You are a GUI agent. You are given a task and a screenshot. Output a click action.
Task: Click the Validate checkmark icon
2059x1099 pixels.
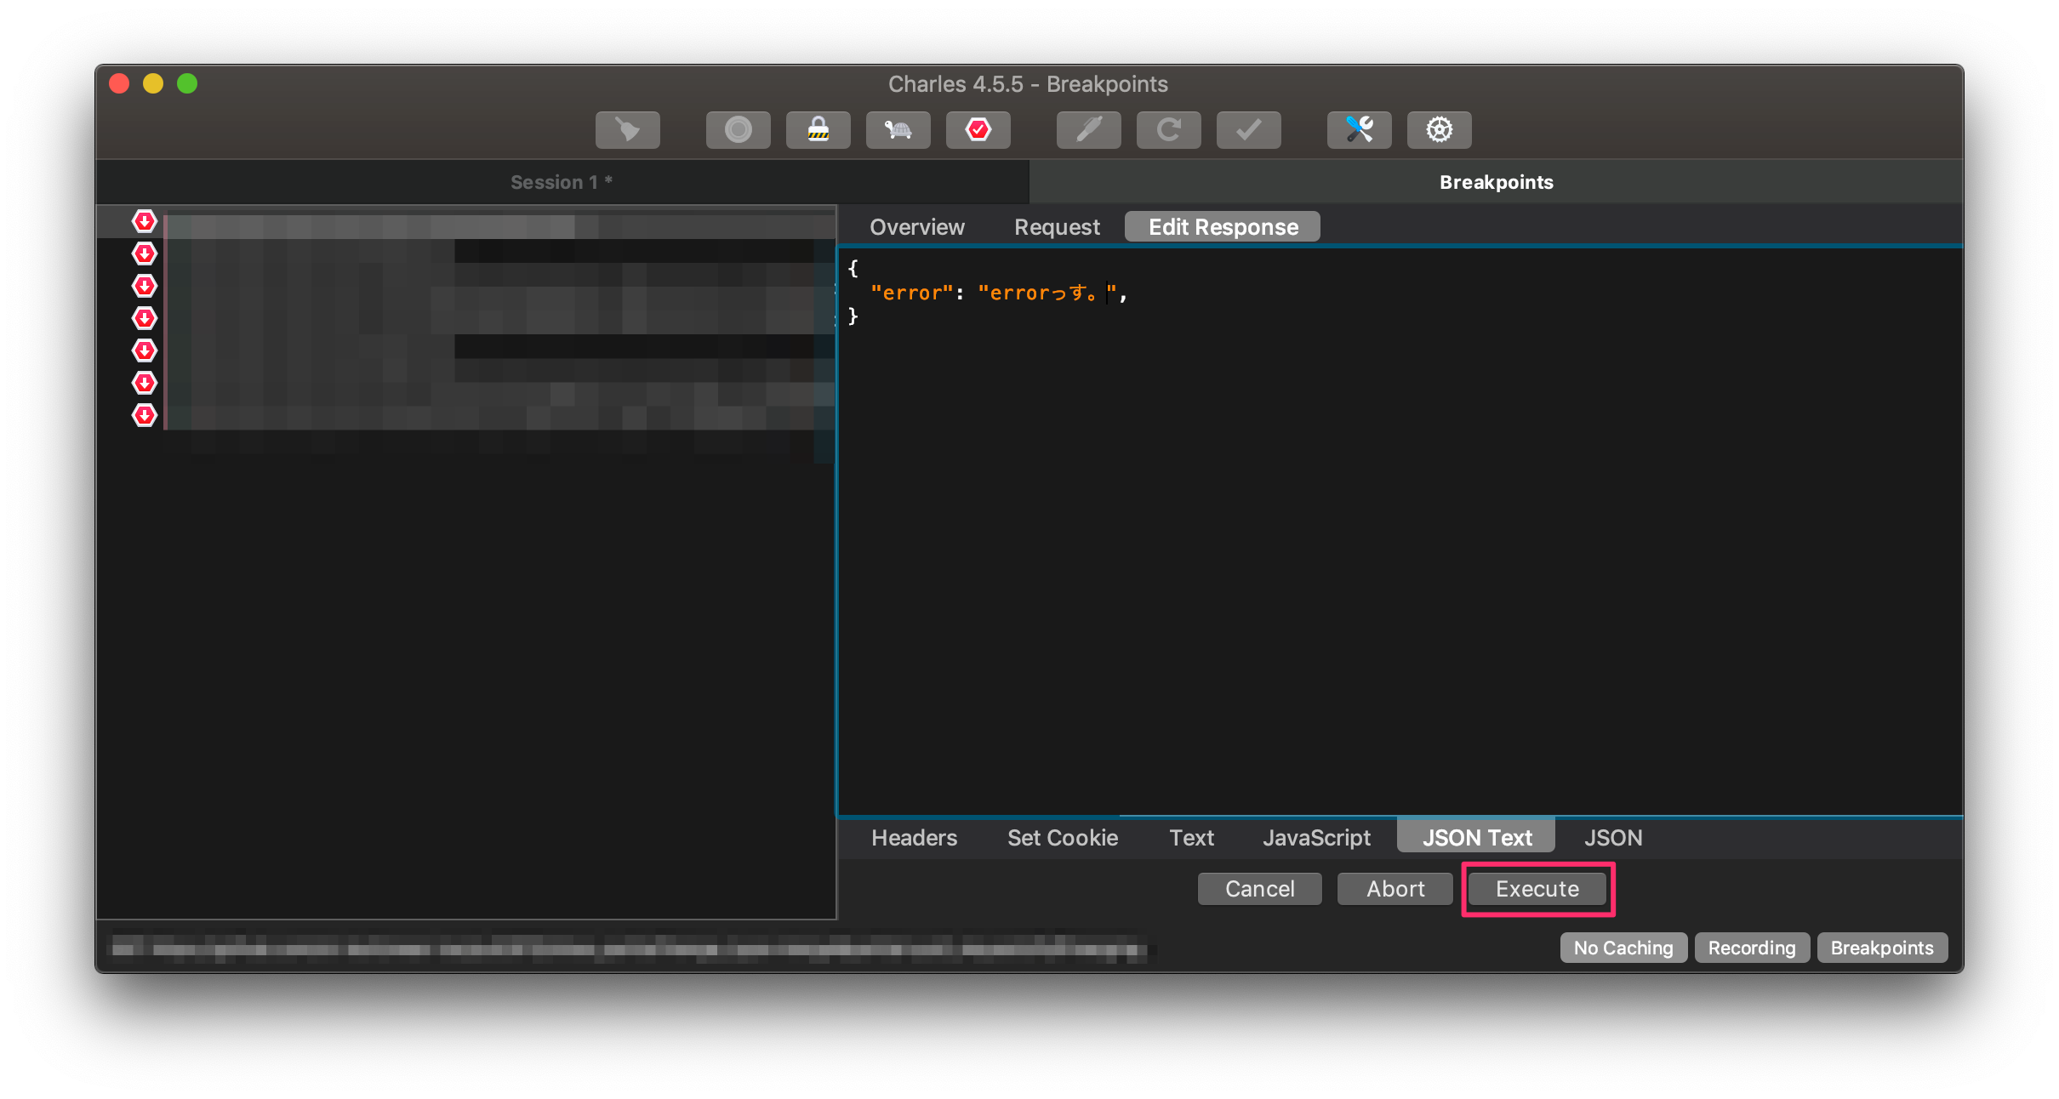pos(1248,130)
